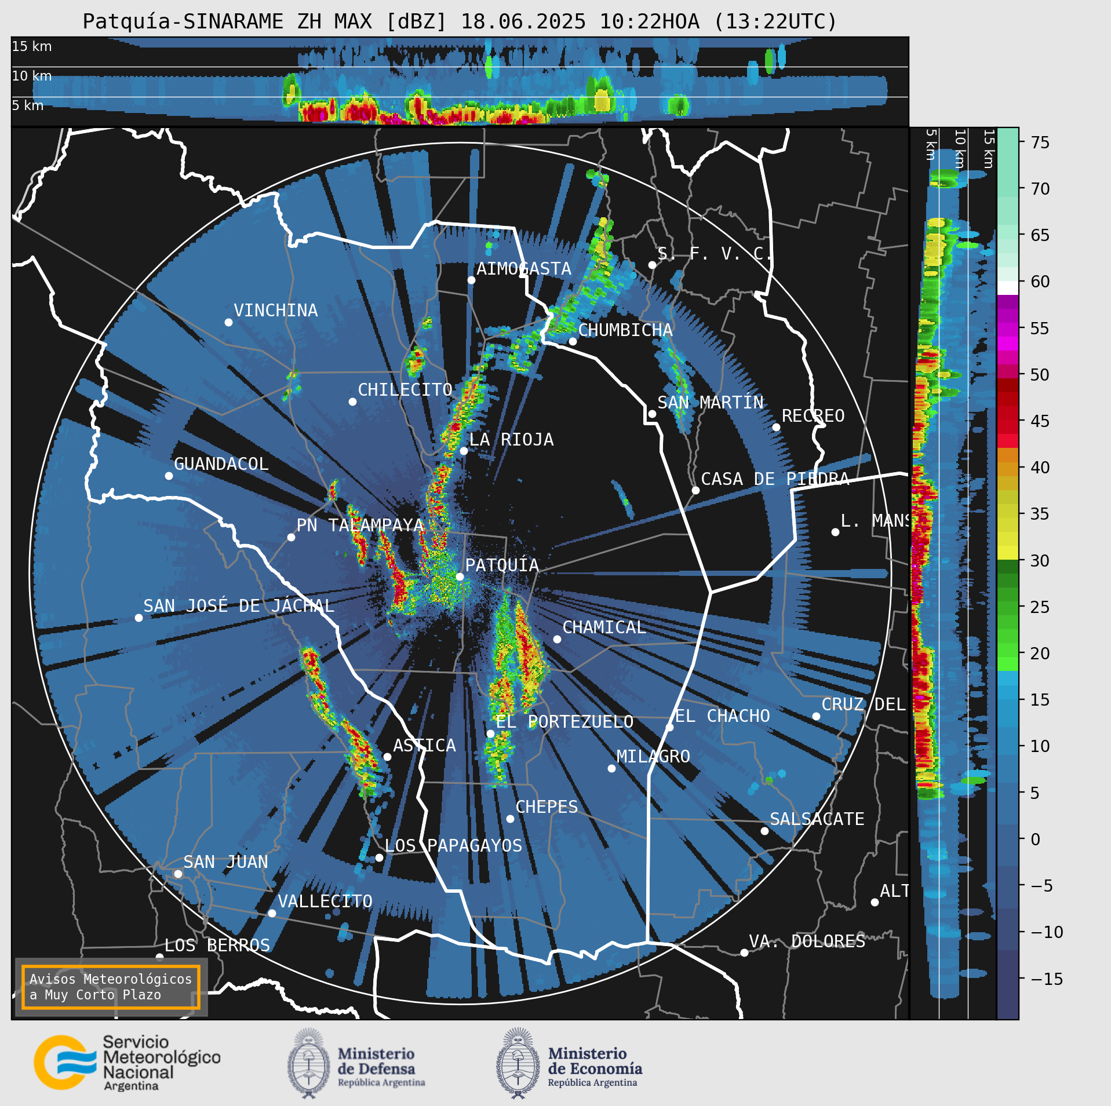Click the CHUMBICHA city marker dot
This screenshot has height=1106, width=1111.
click(573, 341)
